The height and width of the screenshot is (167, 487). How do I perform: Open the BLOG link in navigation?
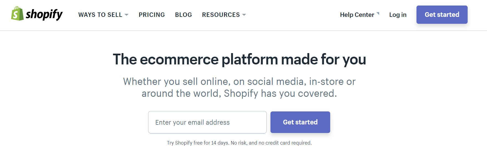click(x=184, y=15)
